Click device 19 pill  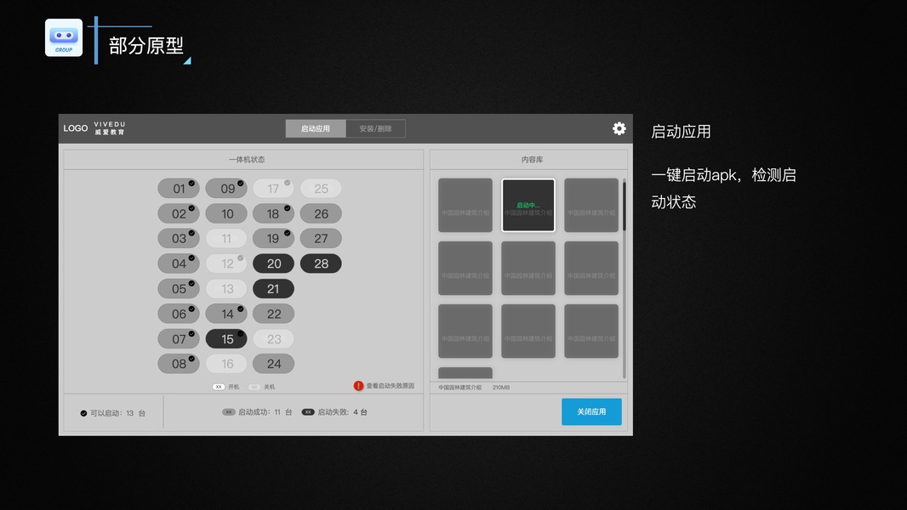coord(274,239)
